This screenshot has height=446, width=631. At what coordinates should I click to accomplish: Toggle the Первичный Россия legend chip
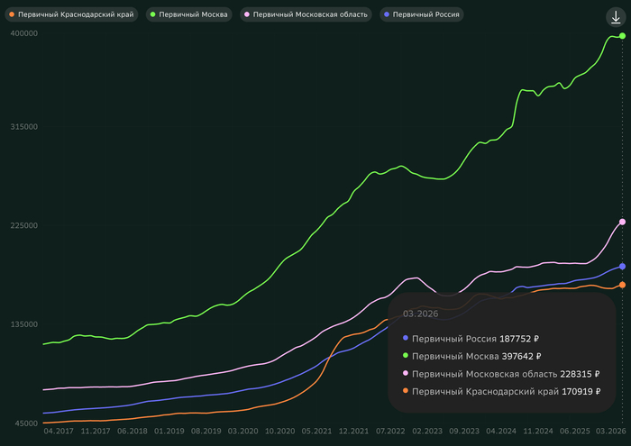[422, 14]
